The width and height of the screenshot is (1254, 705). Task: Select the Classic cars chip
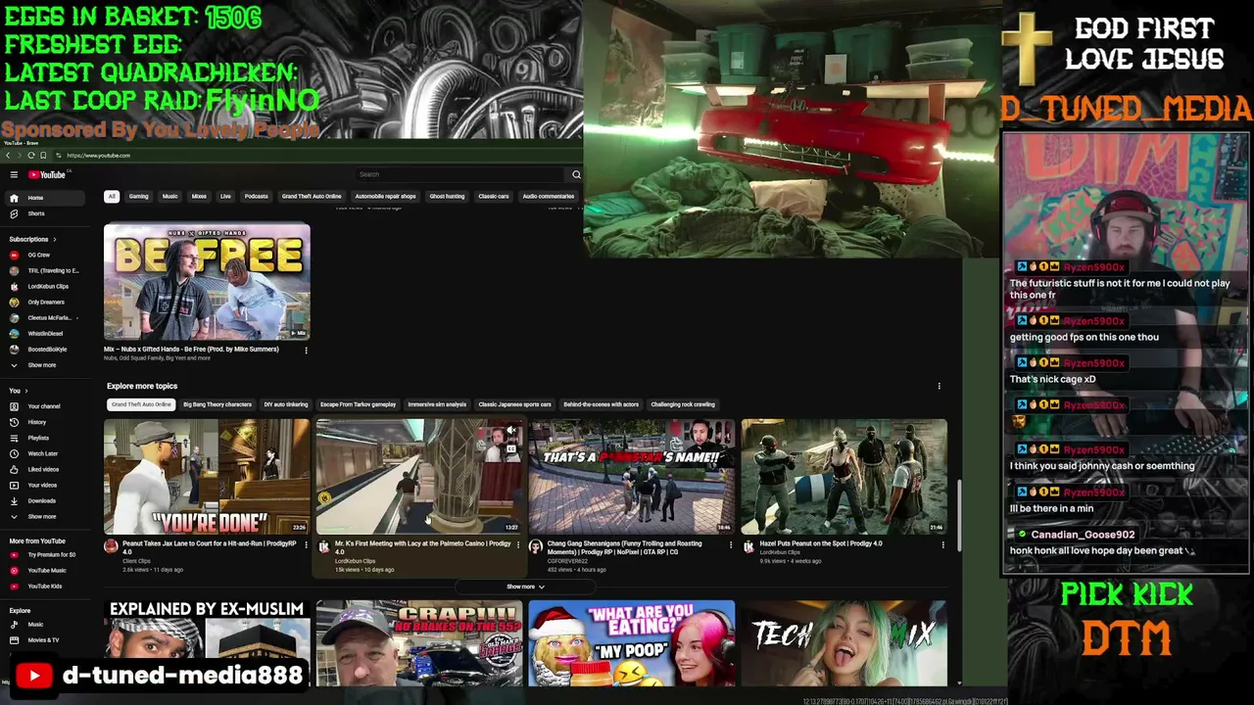click(x=494, y=196)
